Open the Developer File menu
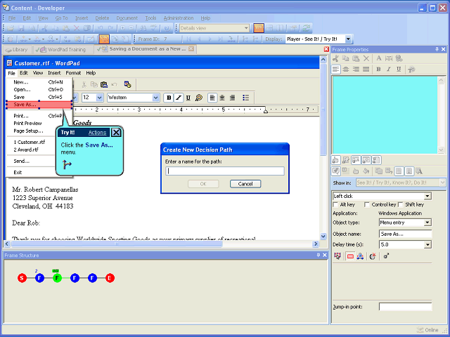This screenshot has width=450, height=337. (12, 18)
